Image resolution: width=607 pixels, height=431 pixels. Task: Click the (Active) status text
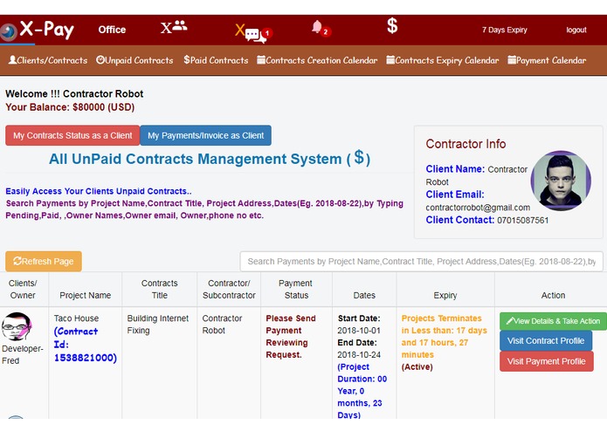point(417,366)
